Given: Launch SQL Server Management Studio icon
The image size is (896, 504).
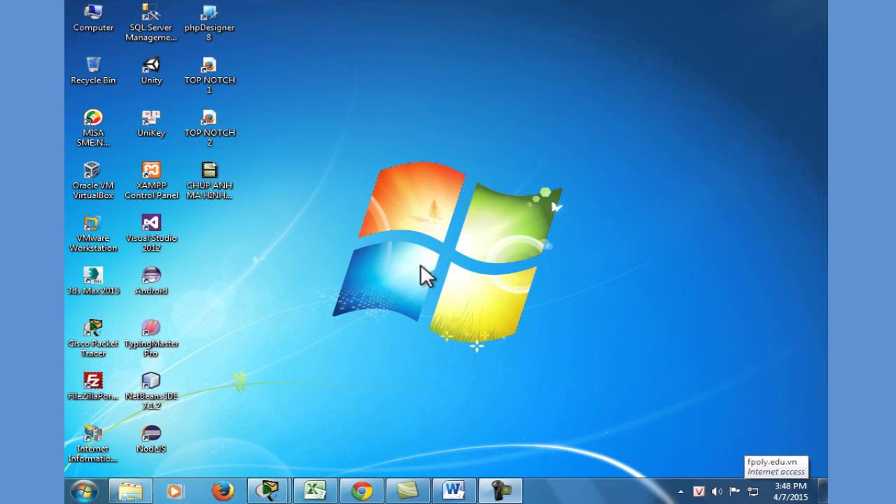Looking at the screenshot, I should click(x=151, y=22).
